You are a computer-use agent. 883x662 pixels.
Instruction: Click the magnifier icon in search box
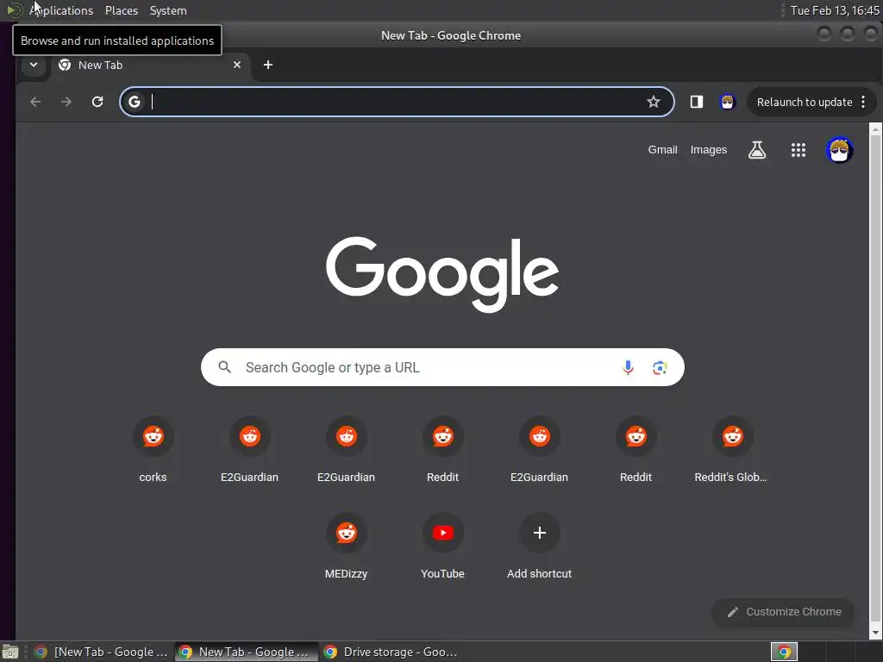point(225,367)
